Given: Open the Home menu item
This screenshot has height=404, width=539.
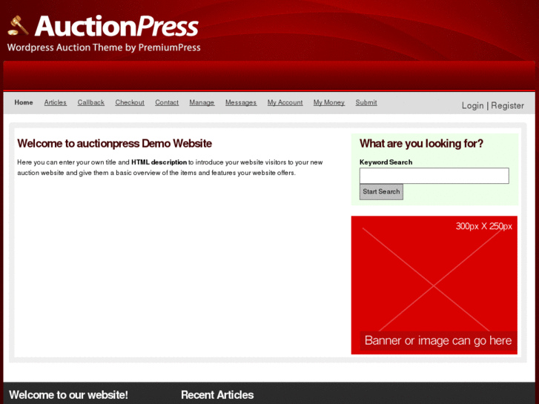Looking at the screenshot, I should (24, 102).
